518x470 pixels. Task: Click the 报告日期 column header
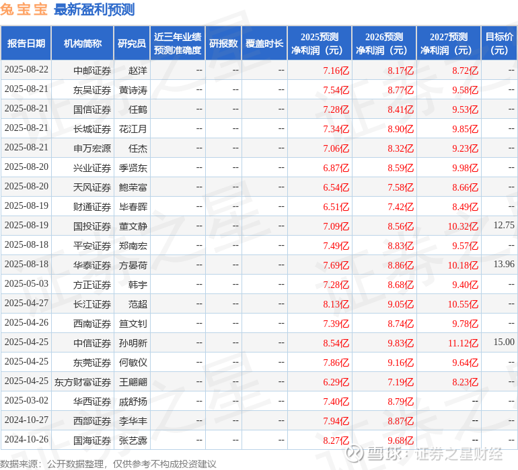(26, 43)
